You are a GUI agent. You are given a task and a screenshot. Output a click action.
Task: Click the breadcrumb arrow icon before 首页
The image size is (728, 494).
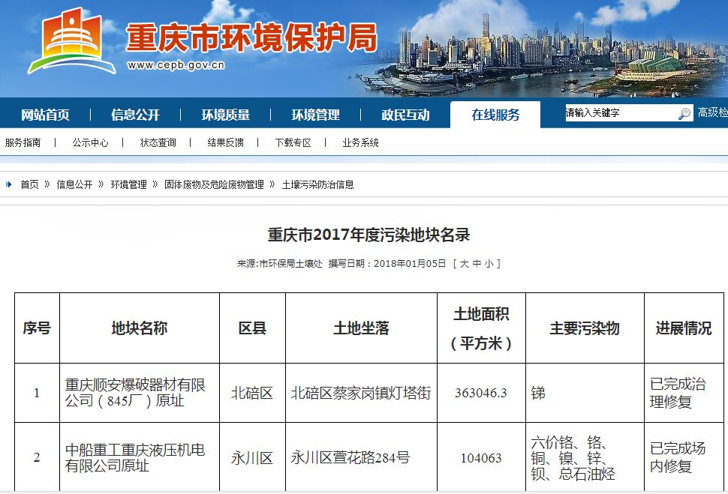pyautogui.click(x=9, y=184)
